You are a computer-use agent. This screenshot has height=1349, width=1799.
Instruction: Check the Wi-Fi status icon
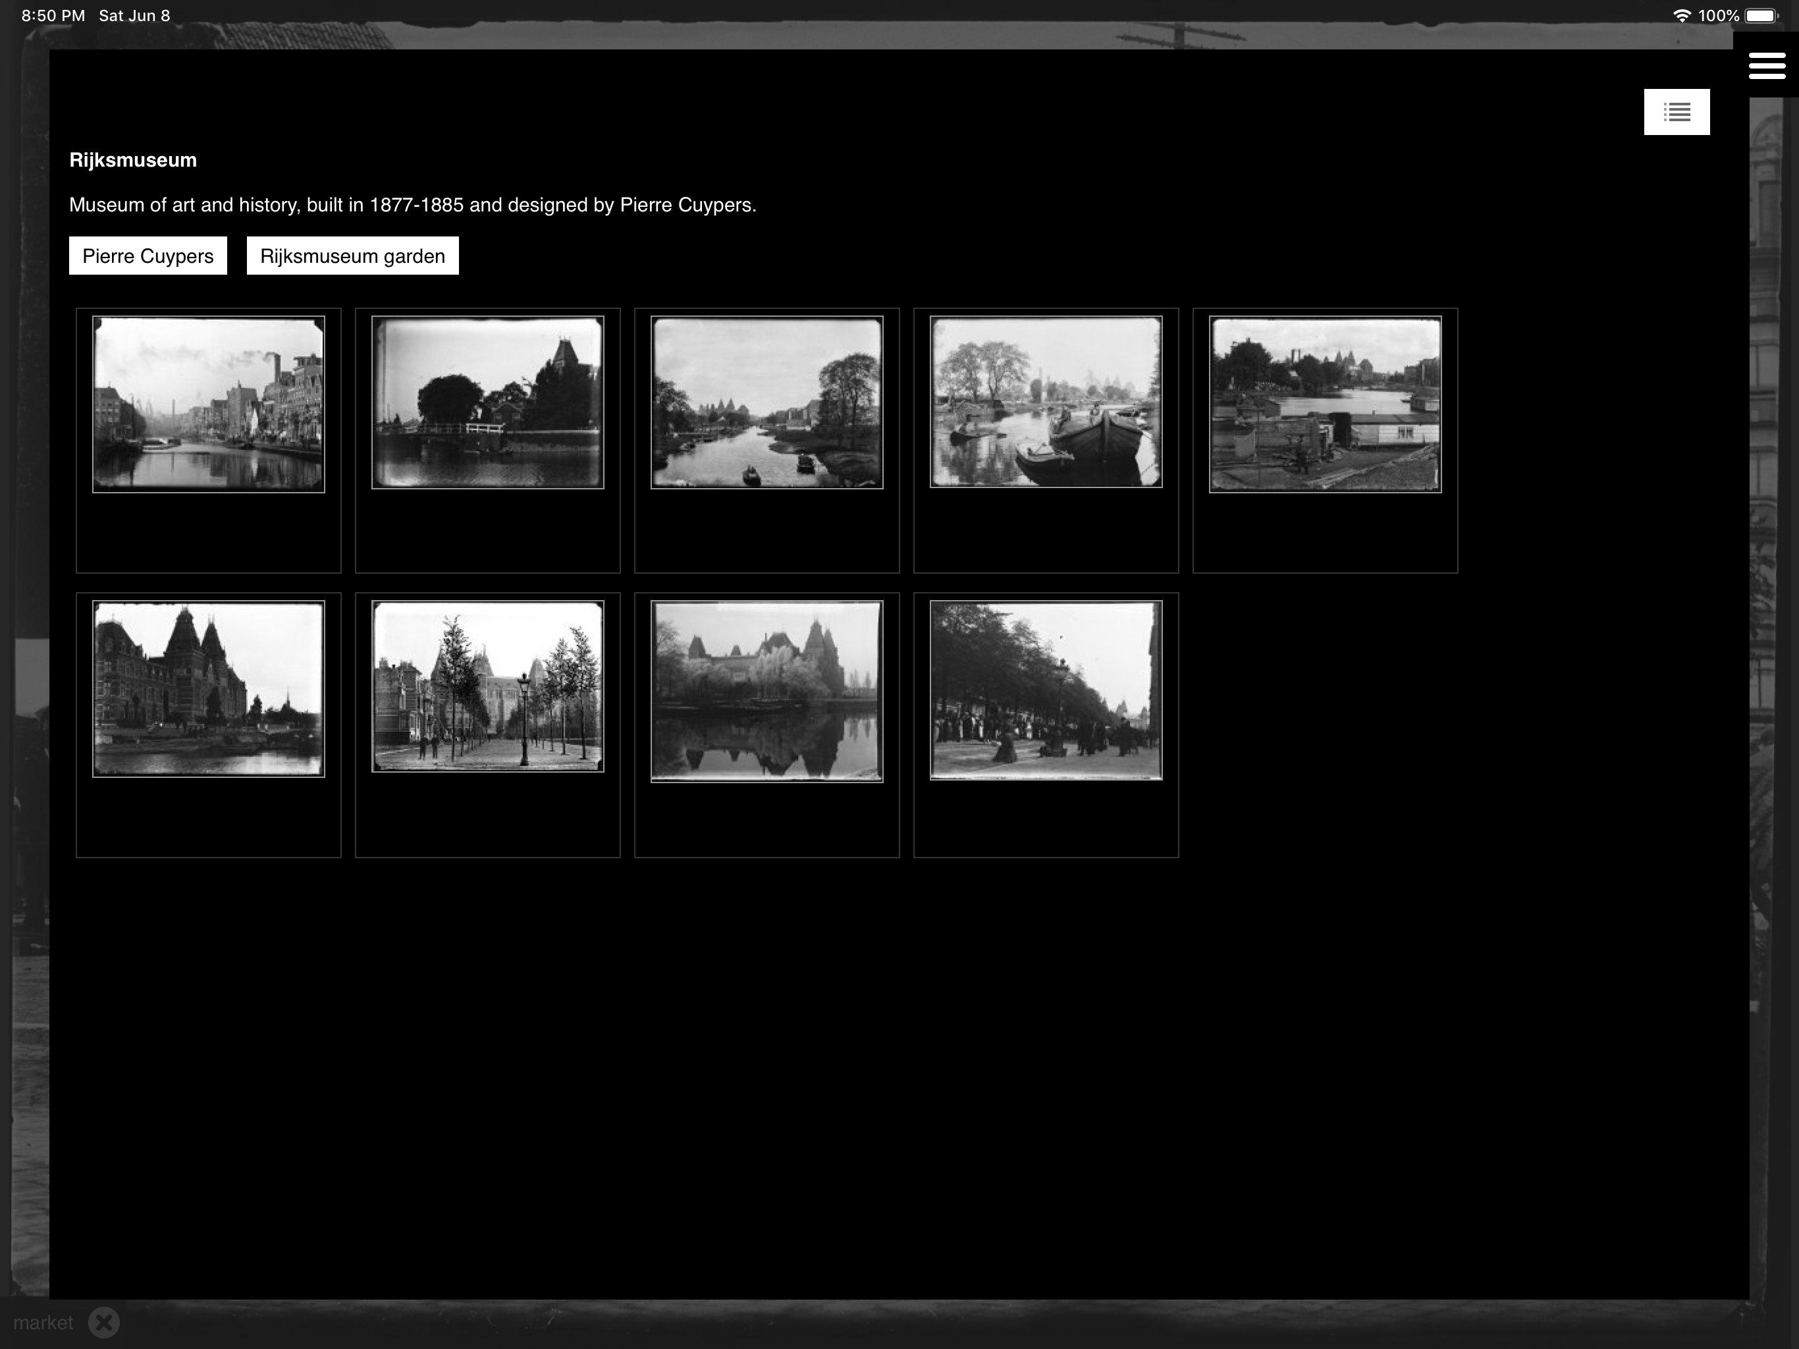pyautogui.click(x=1681, y=15)
